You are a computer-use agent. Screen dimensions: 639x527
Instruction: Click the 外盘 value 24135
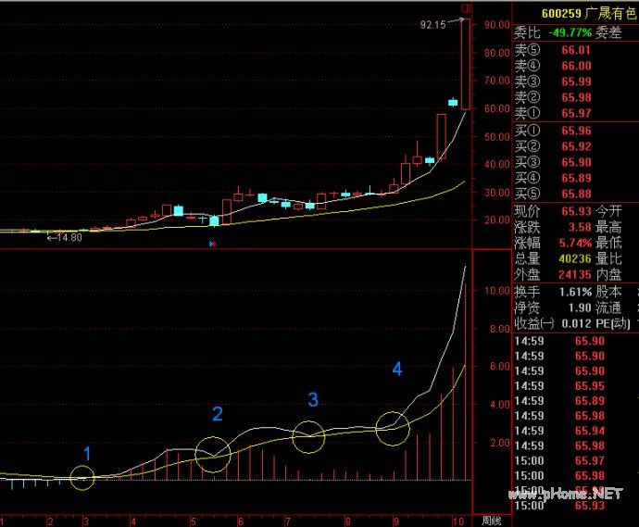click(x=575, y=275)
